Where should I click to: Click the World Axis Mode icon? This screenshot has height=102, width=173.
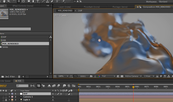click(x=78, y=1)
